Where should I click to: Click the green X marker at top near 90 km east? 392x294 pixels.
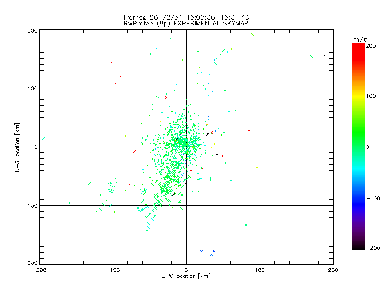pyautogui.click(x=253, y=35)
